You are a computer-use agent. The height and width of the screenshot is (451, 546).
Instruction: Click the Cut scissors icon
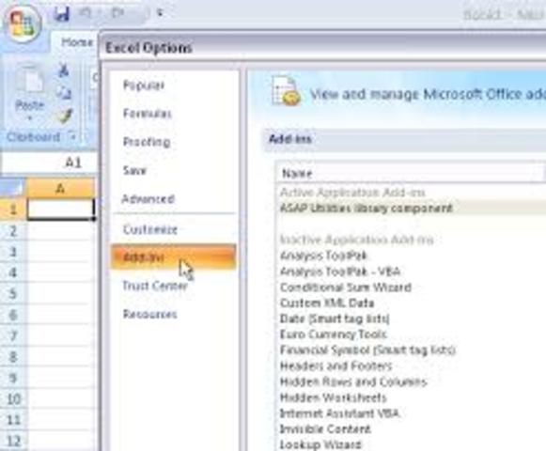64,70
